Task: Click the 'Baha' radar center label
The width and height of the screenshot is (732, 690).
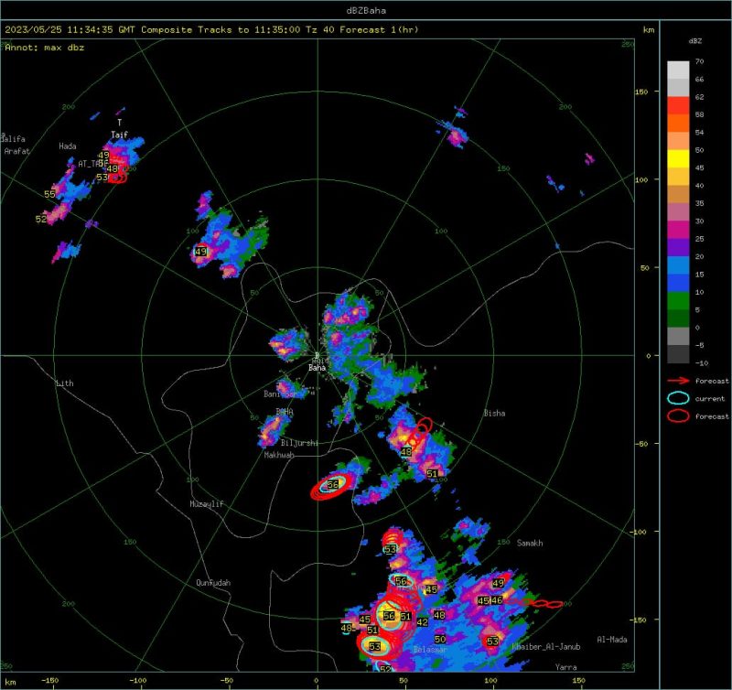Action: click(x=317, y=368)
